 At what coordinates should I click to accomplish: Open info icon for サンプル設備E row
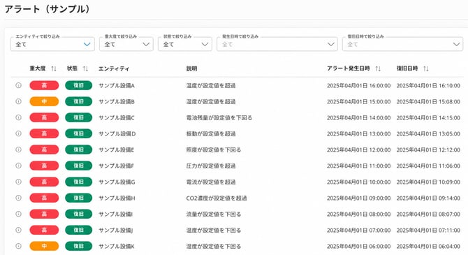[x=18, y=150]
